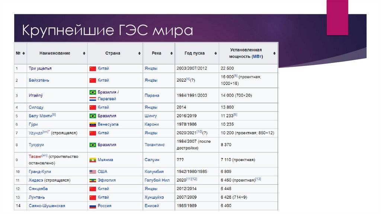
Task: Click USA flag icon
Action: point(93,171)
